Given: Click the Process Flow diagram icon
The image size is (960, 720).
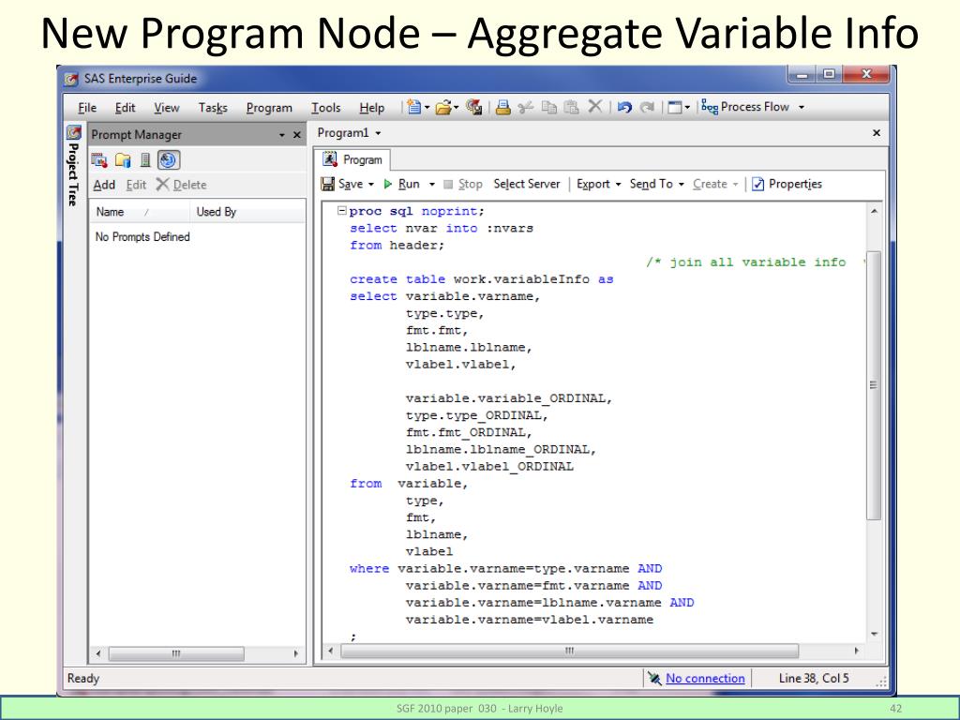Looking at the screenshot, I should (710, 107).
